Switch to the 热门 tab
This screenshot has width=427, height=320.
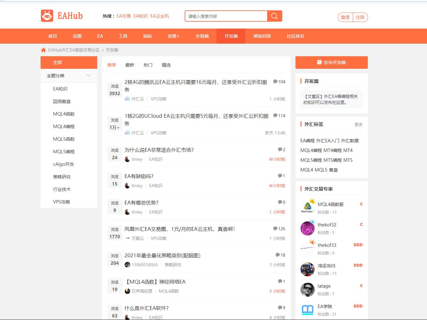148,65
